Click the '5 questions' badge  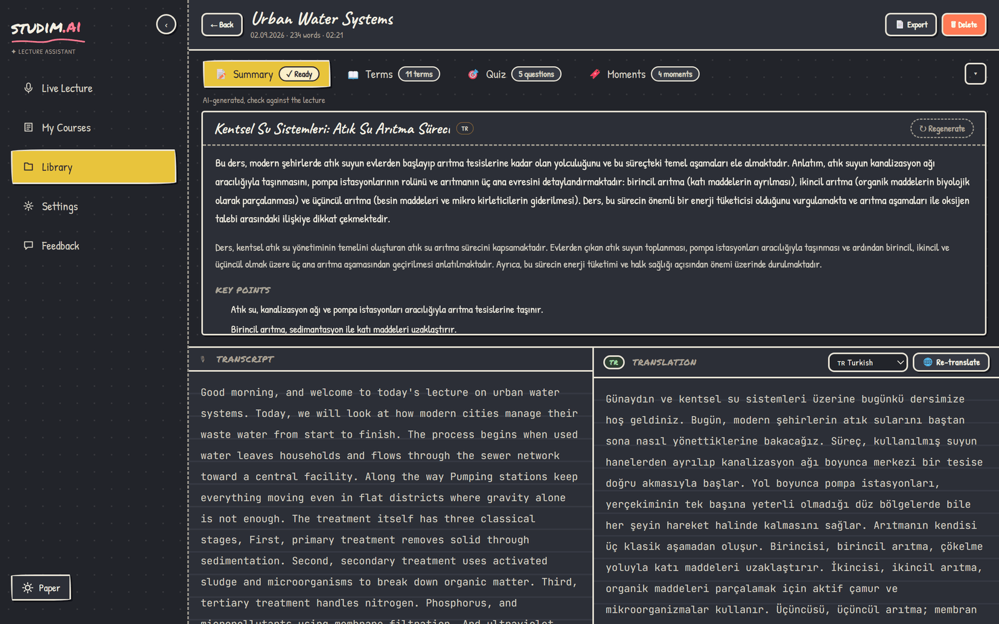tap(536, 74)
